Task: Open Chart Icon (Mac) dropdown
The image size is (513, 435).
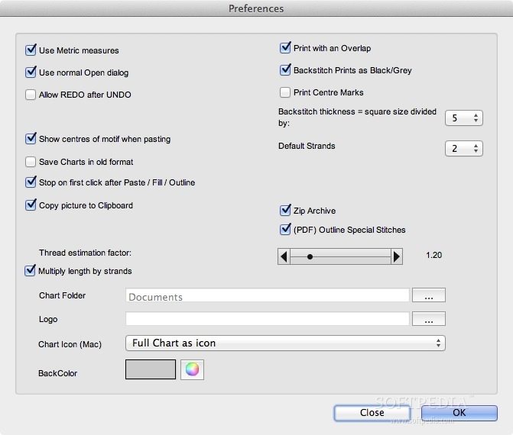Action: (285, 343)
